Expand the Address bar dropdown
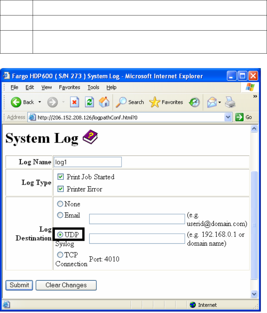The image size is (267, 313). (x=228, y=117)
